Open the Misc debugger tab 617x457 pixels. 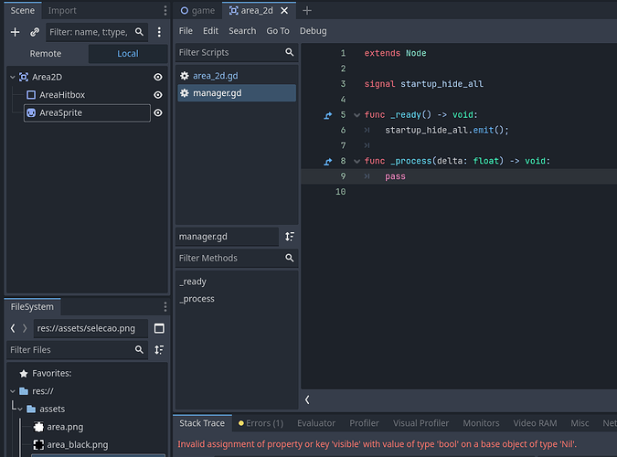(x=580, y=423)
